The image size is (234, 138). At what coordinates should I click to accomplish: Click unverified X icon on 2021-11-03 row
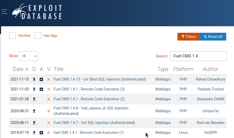(x=49, y=89)
